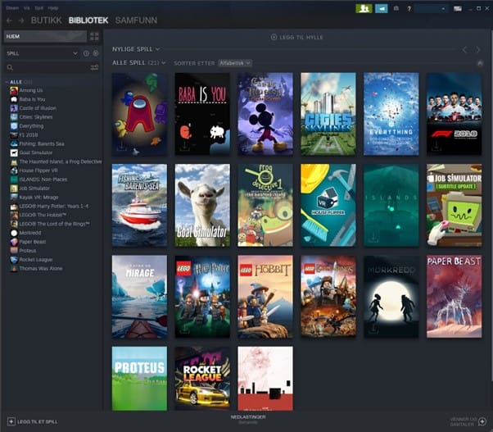The height and width of the screenshot is (432, 493).
Task: Open the Hjelp menu
Action: (x=52, y=8)
